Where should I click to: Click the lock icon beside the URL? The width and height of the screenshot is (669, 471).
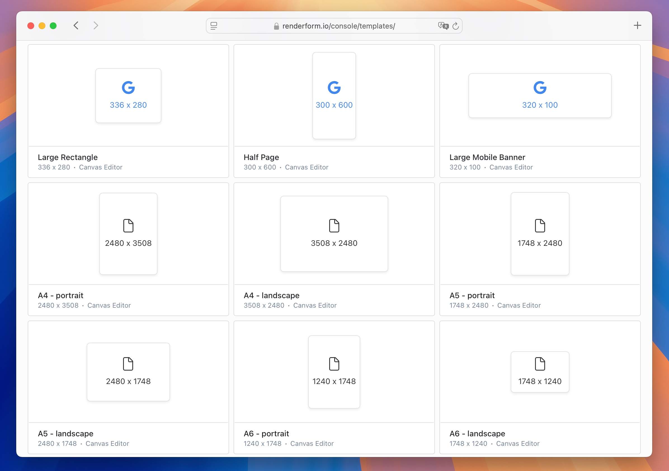pyautogui.click(x=276, y=26)
